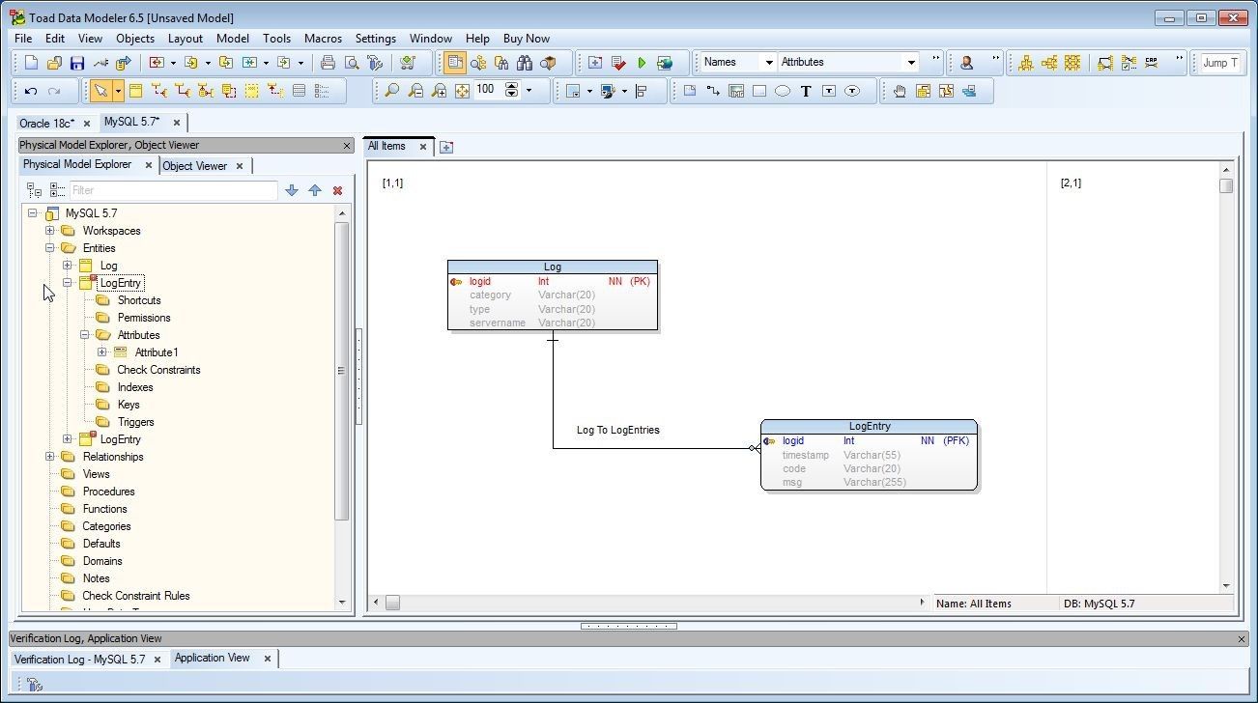The width and height of the screenshot is (1258, 703).
Task: Click the Undo arrow
Action: click(x=31, y=91)
